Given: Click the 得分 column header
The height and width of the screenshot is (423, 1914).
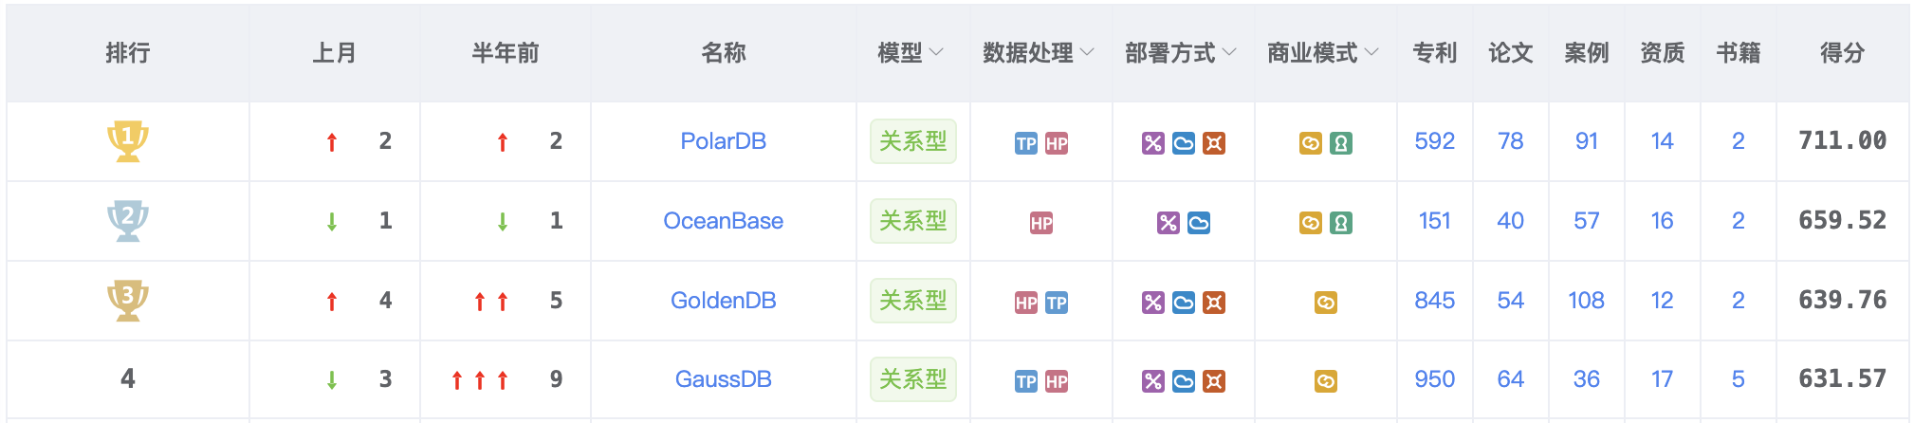Looking at the screenshot, I should click(1842, 53).
